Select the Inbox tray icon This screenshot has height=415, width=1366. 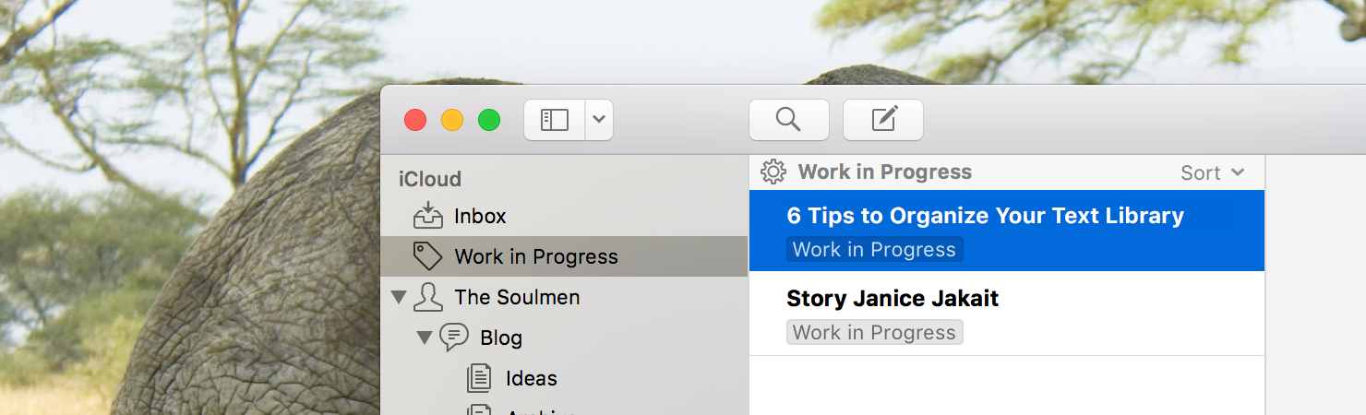point(428,216)
